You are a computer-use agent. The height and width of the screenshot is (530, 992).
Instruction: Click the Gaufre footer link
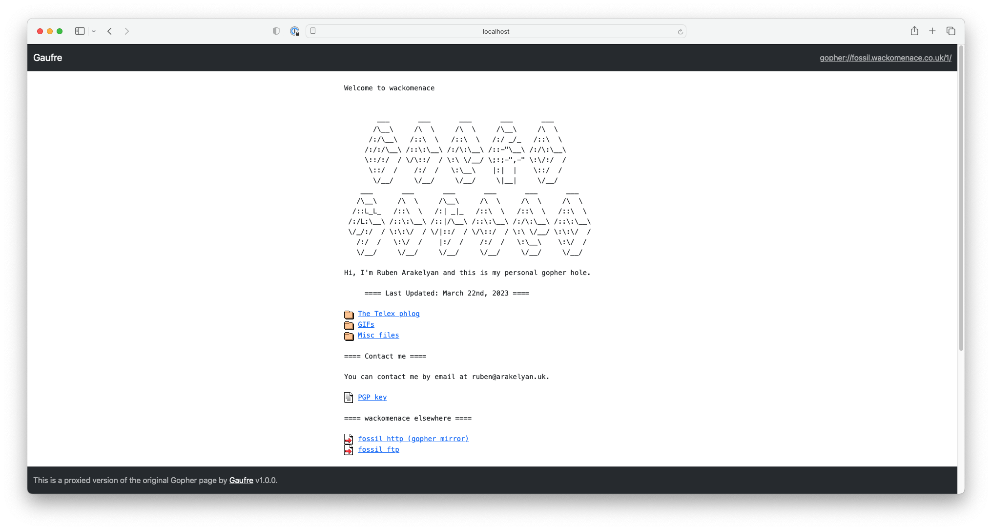(x=241, y=480)
